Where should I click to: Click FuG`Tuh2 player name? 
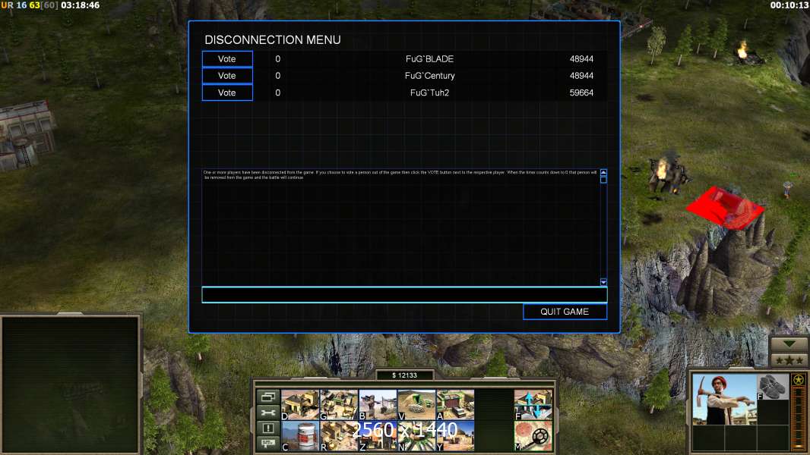[x=430, y=93]
